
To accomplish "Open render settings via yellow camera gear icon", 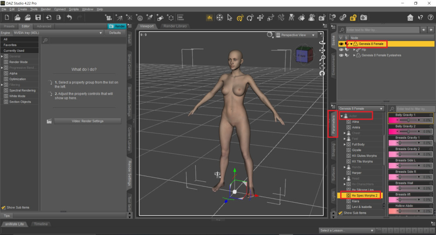I will 353,18.
